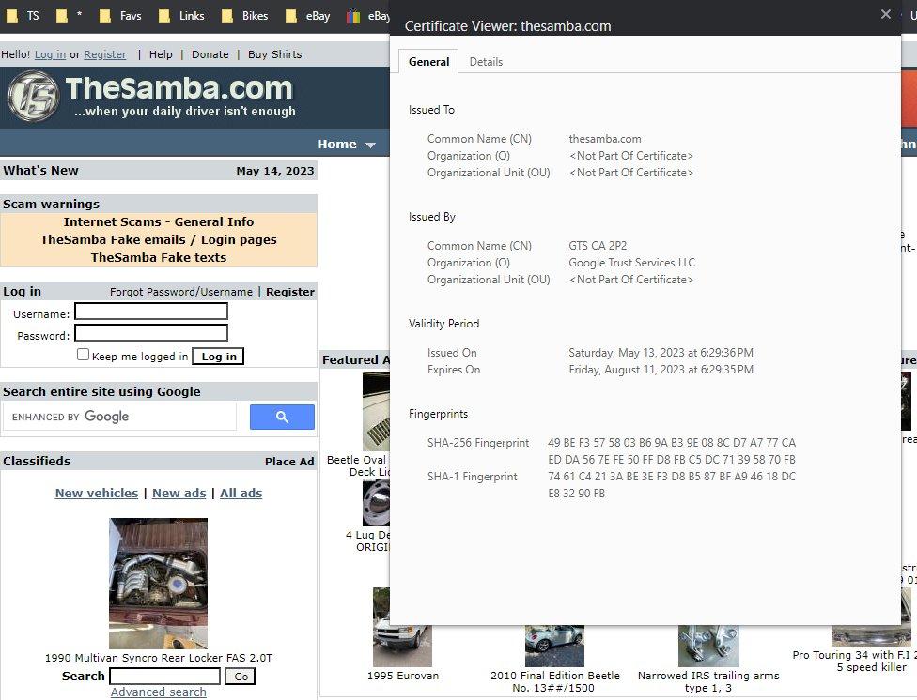Click the blue Google search magnifier button
The height and width of the screenshot is (700, 917).
click(x=282, y=418)
